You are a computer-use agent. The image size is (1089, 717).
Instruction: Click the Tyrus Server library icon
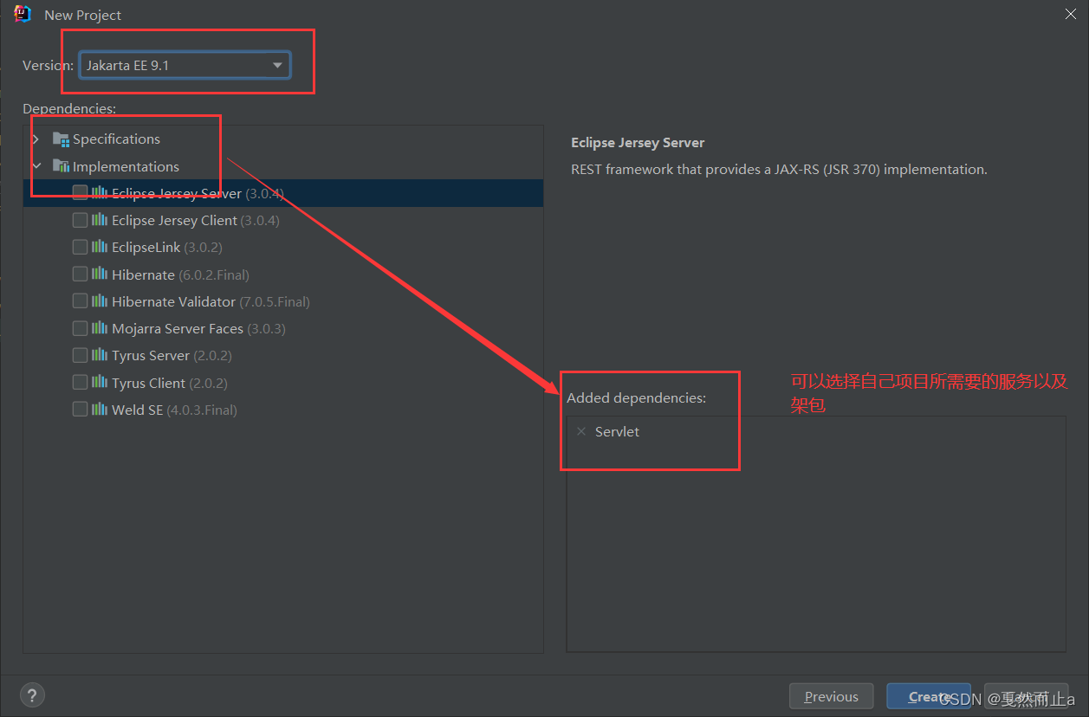(x=100, y=355)
